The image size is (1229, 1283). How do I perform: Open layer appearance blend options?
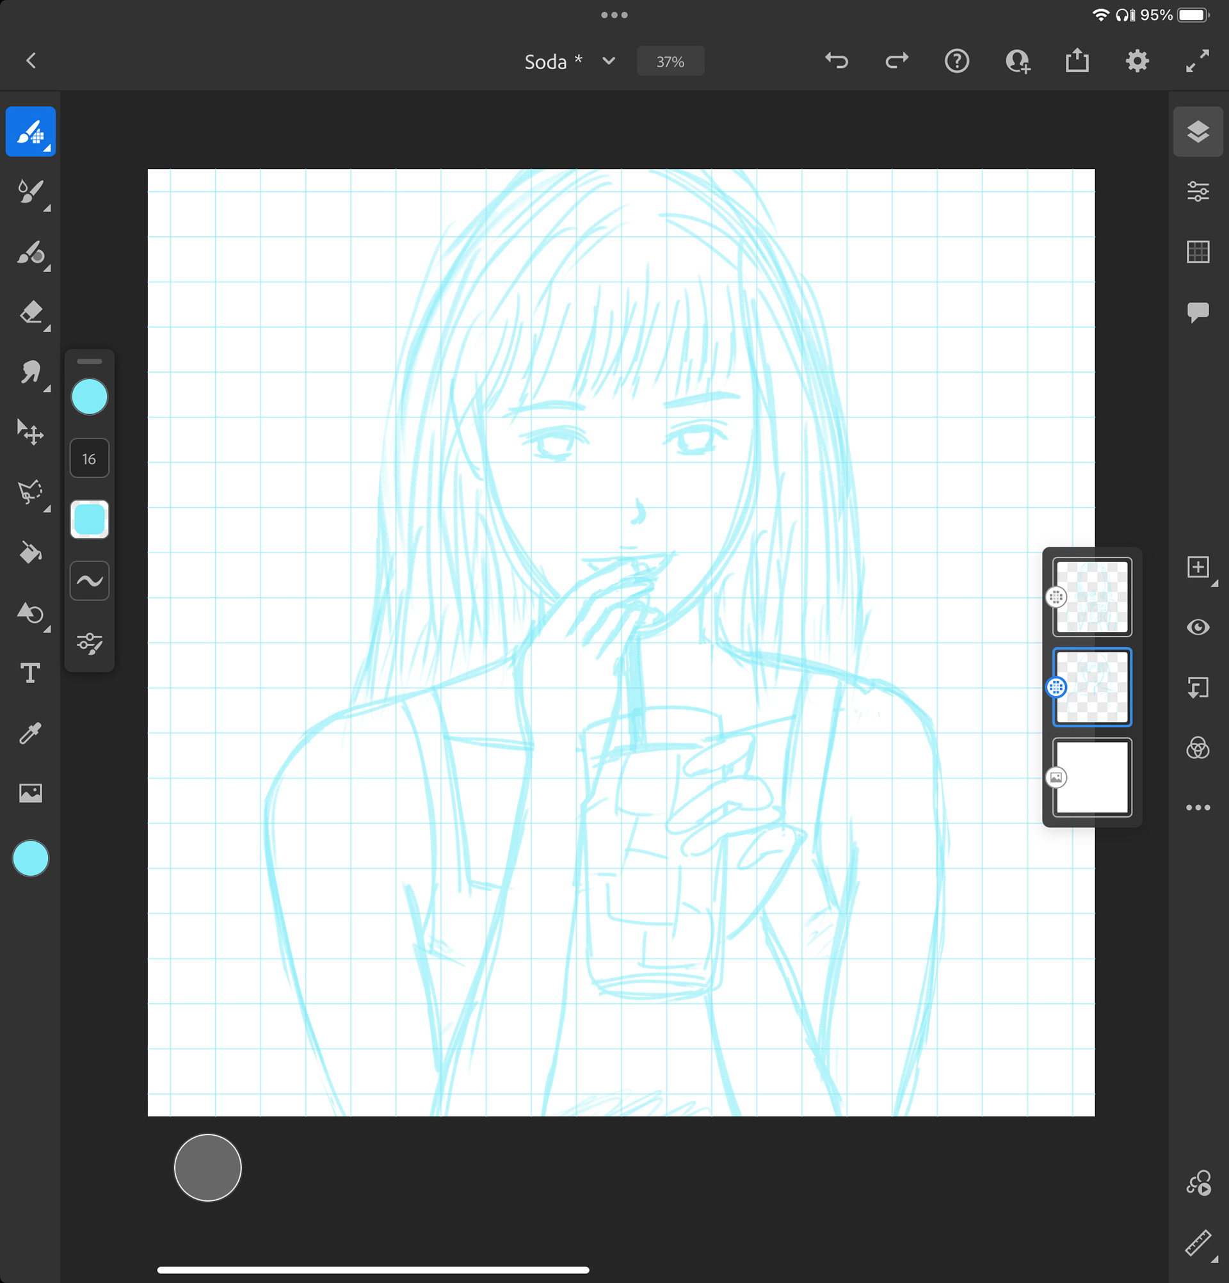tap(1198, 748)
